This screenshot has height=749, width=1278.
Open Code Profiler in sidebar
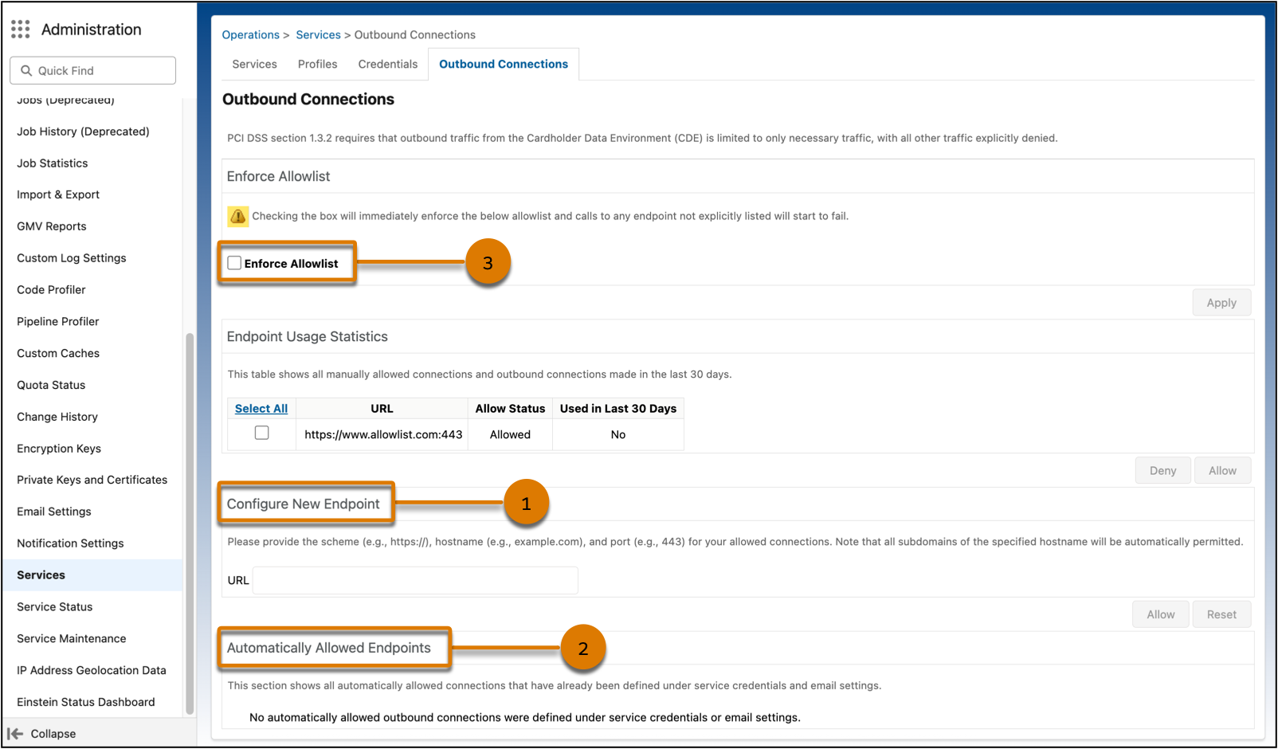51,290
